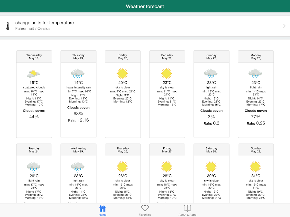Select the Friday May 27 card header
Screen dimensions: 290x217
167,150
